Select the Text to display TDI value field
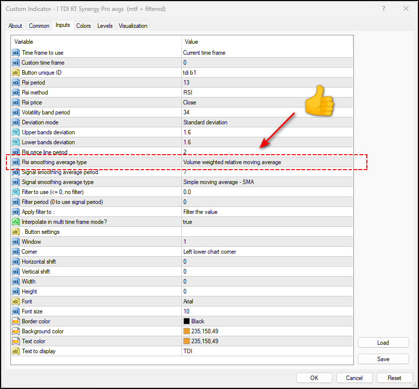This screenshot has width=419, height=389. point(267,351)
